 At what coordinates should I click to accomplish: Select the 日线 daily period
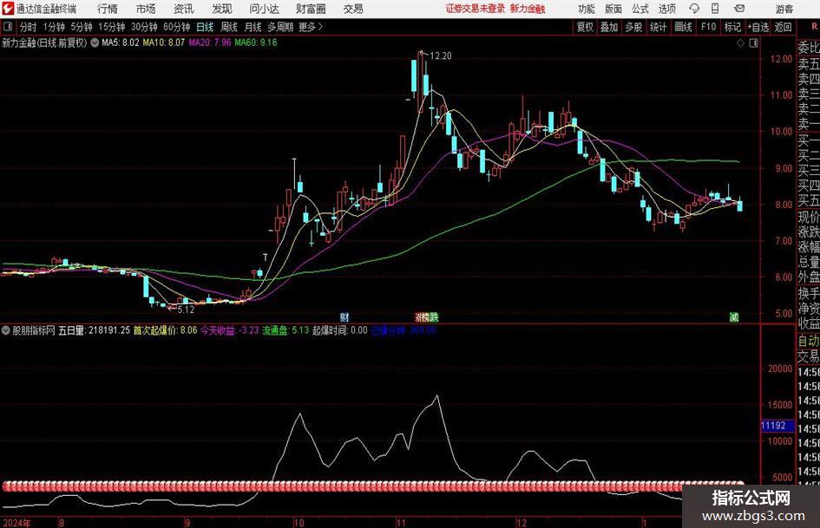(205, 27)
